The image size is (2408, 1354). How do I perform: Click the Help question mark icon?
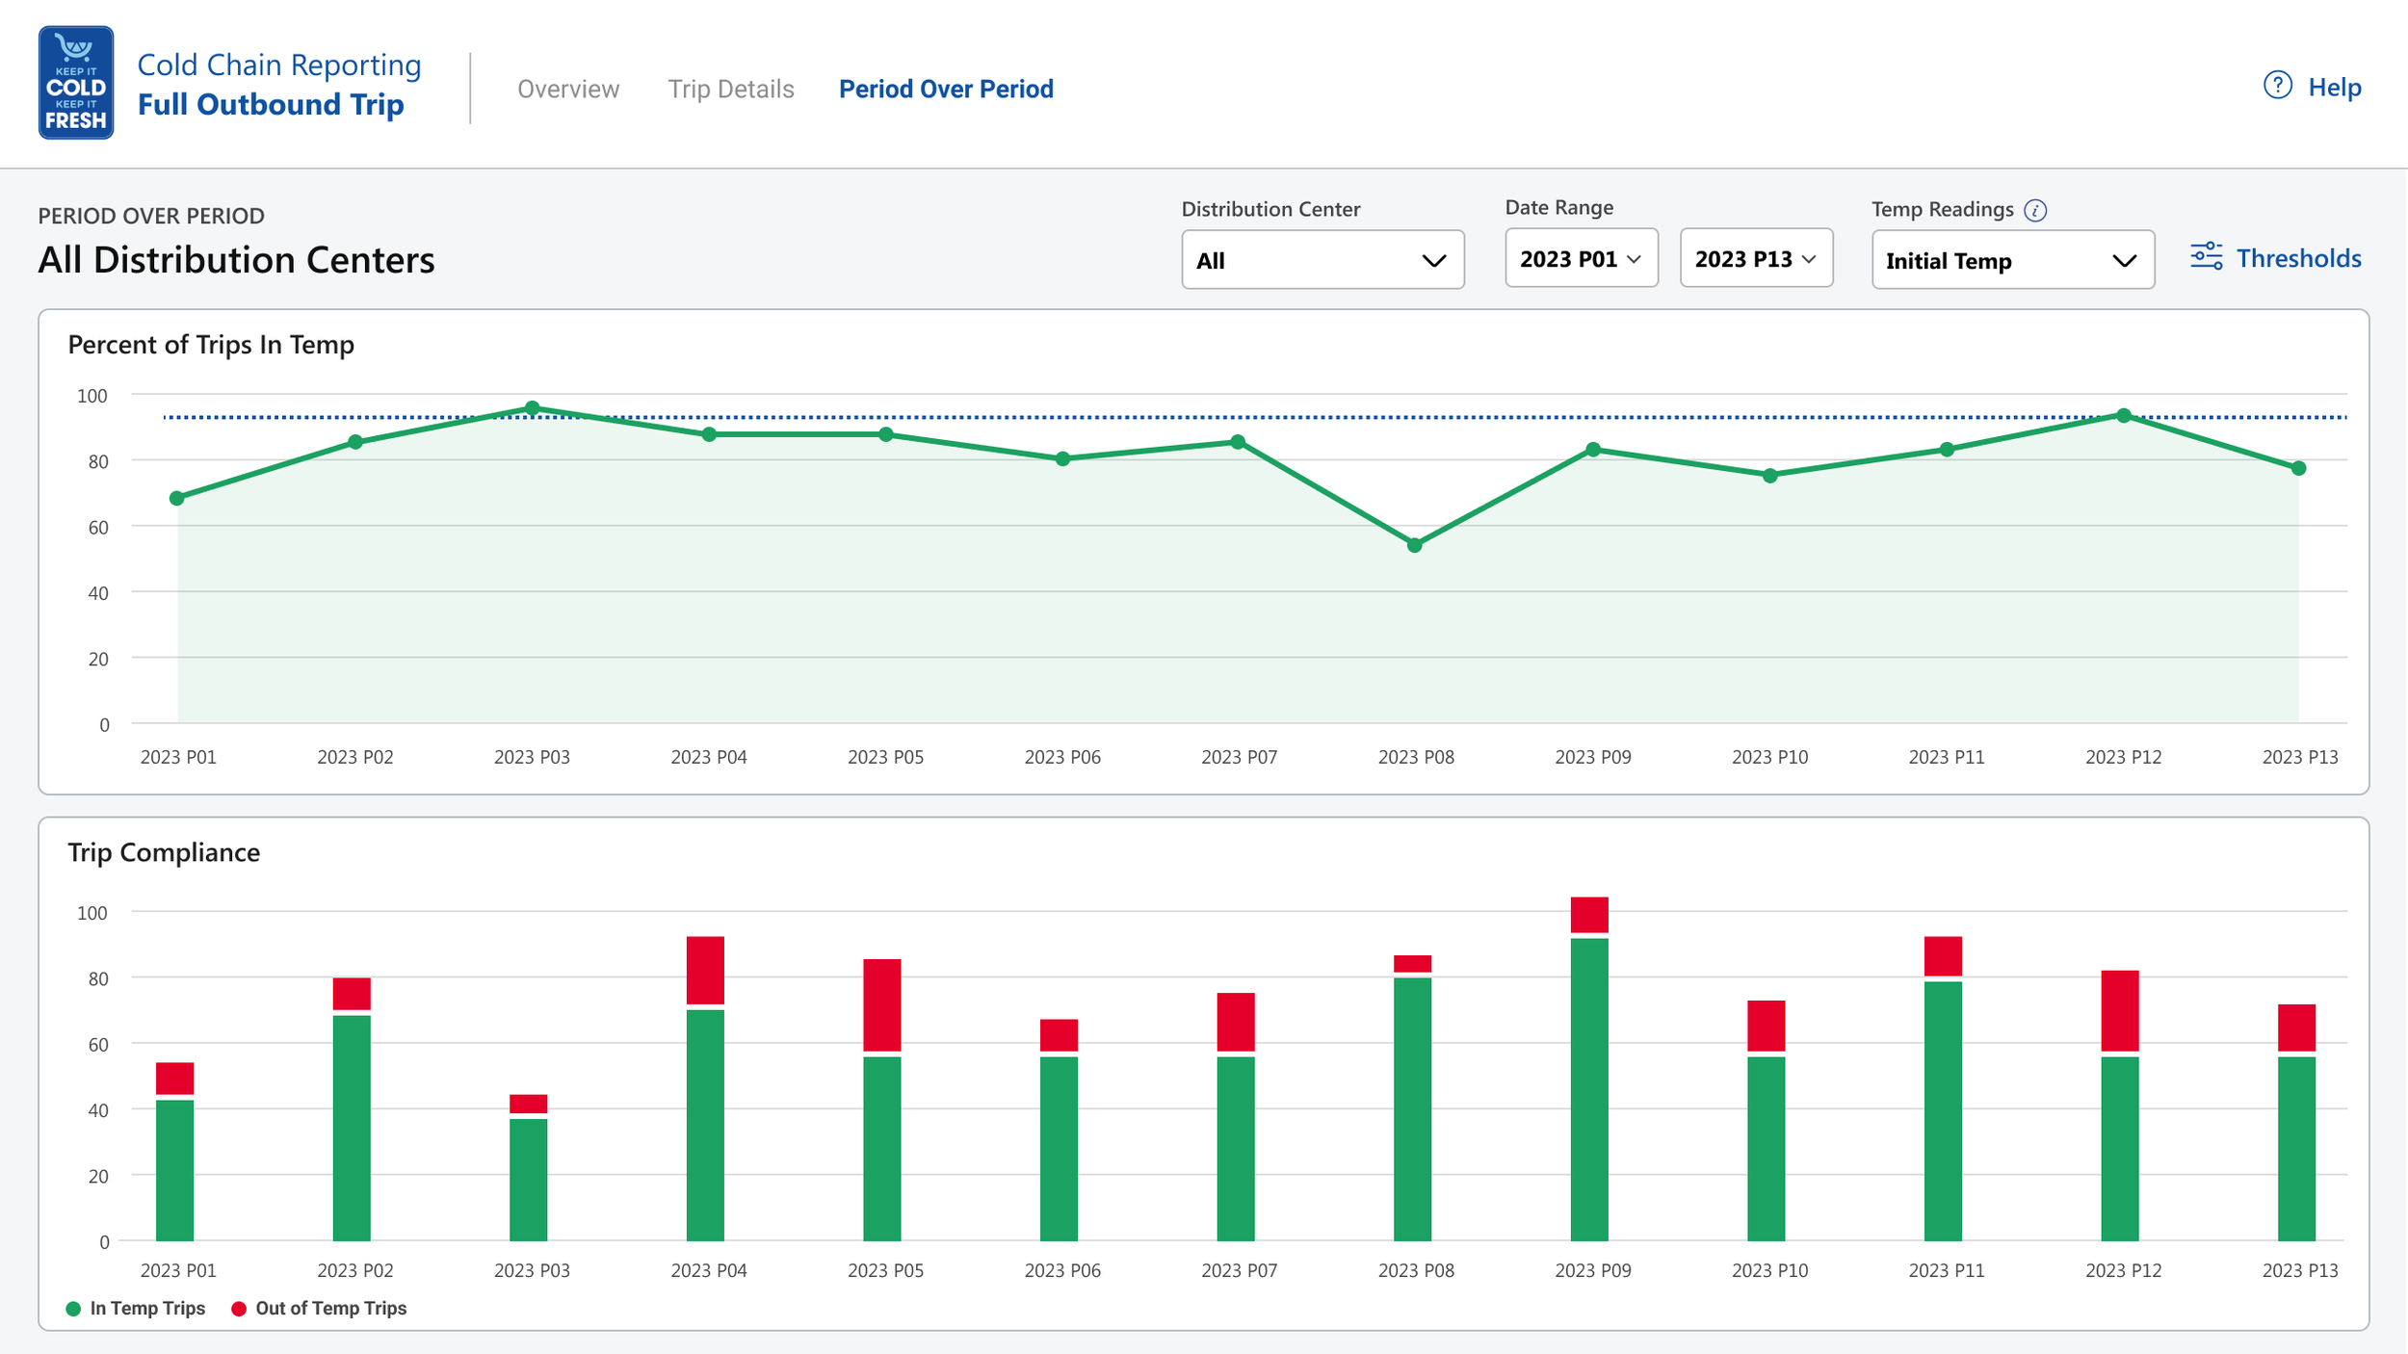coord(2277,86)
